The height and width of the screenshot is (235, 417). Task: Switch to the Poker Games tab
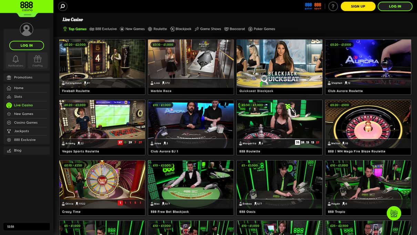pos(262,29)
